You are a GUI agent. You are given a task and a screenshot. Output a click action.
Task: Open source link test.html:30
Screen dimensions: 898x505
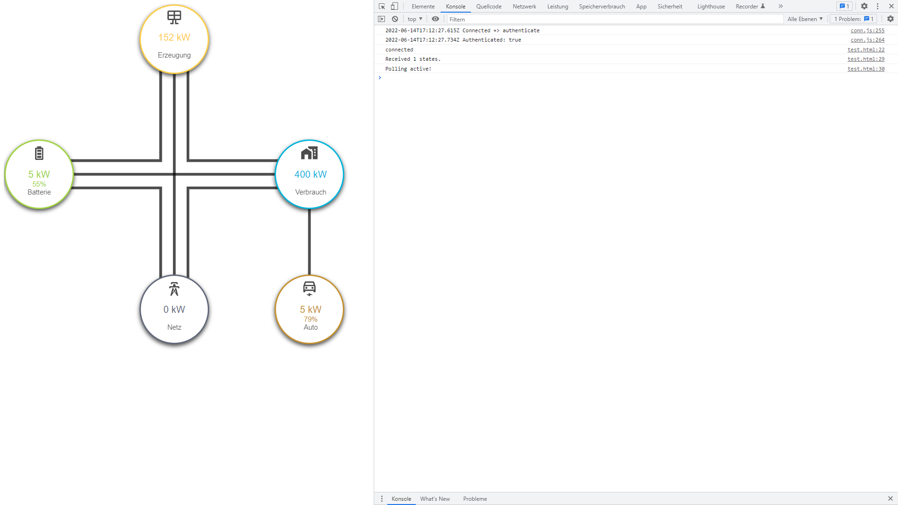coord(866,69)
